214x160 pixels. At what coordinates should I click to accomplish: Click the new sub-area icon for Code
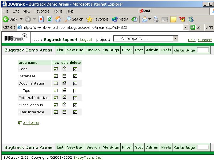pyautogui.click(x=56, y=69)
